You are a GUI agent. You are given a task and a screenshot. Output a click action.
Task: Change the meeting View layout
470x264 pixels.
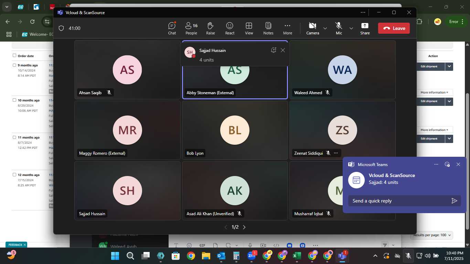(249, 28)
